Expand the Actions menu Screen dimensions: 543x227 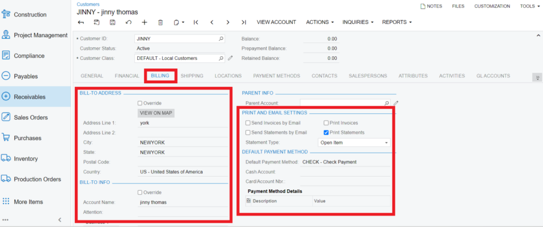point(320,22)
